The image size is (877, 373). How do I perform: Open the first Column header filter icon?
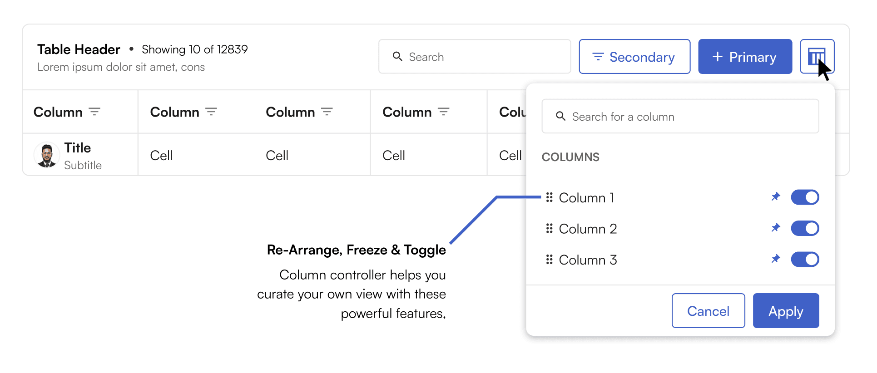tap(94, 112)
